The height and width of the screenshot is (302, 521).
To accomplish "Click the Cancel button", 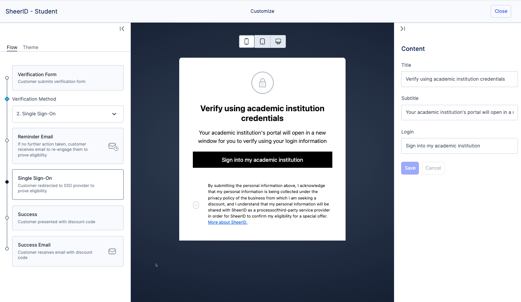I will click(433, 168).
